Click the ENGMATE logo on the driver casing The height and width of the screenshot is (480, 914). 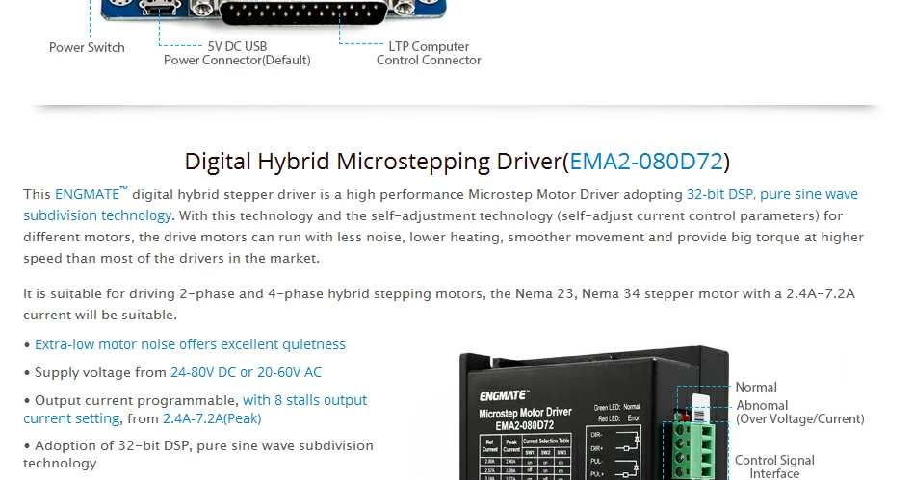click(505, 396)
